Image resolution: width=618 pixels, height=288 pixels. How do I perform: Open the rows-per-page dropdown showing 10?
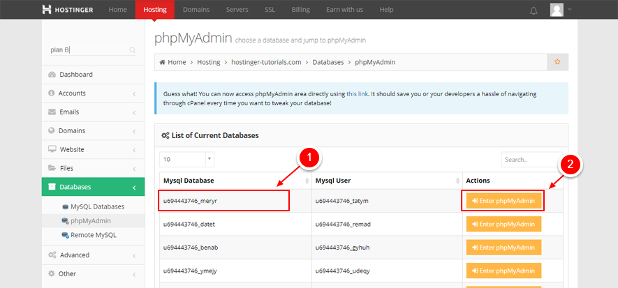187,160
